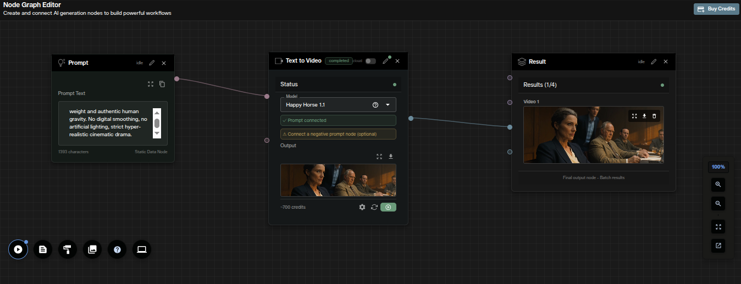Screen dimensions: 741x284
Task: Click the last Result input connector
Action: click(510, 152)
